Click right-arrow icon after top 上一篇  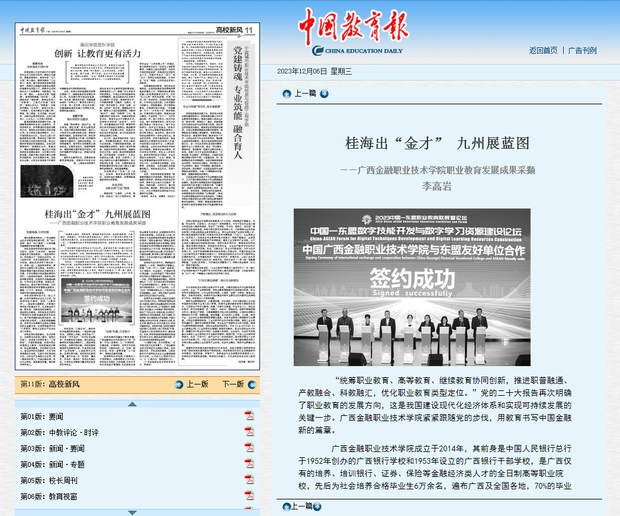click(x=324, y=93)
